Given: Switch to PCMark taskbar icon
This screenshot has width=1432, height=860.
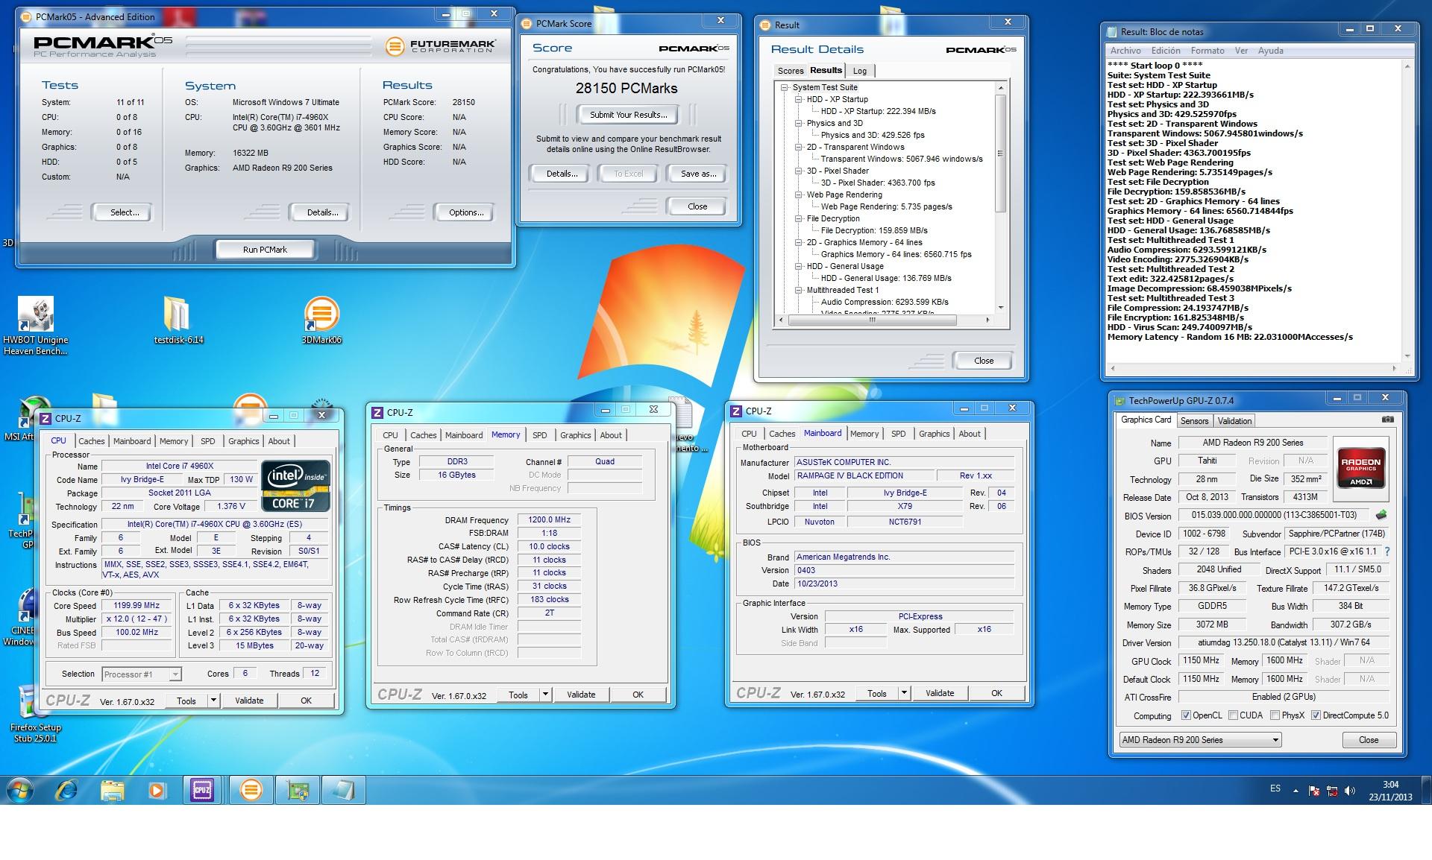Looking at the screenshot, I should point(251,790).
